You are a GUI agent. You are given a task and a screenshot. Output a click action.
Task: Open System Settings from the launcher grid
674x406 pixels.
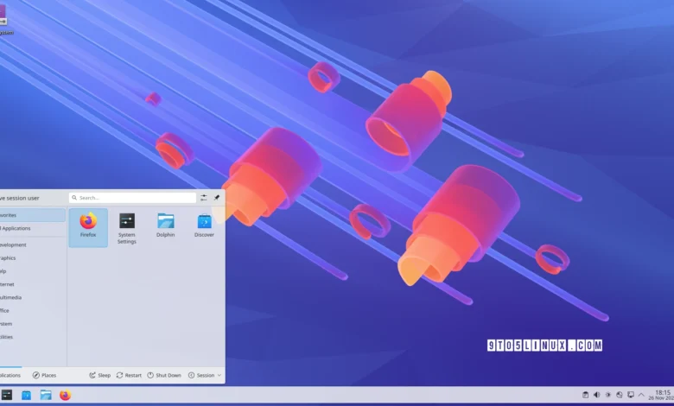[x=127, y=228]
